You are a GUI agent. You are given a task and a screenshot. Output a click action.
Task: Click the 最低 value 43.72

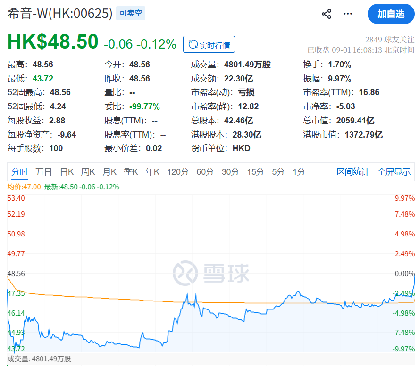(43, 79)
